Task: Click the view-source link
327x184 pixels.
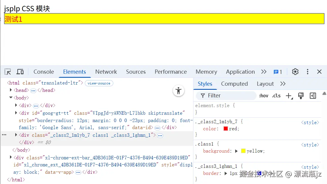Action: [x=99, y=83]
